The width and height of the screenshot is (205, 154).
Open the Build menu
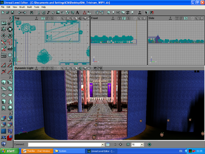[x=29, y=7]
